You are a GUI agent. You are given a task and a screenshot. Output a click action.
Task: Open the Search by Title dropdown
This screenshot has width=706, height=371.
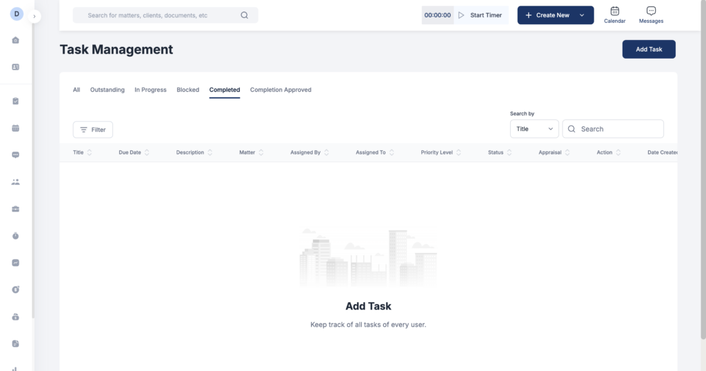click(x=534, y=129)
